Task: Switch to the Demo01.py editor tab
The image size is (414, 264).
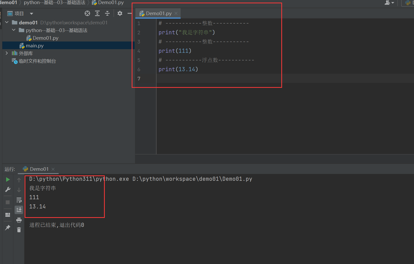Action: tap(159, 13)
